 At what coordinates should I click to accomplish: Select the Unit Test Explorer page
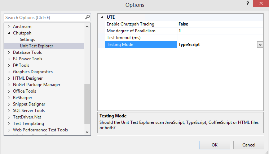pyautogui.click(x=36, y=46)
